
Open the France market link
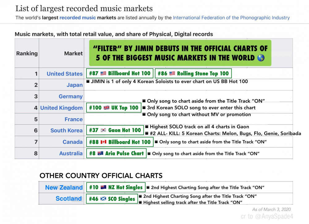coord(74,119)
